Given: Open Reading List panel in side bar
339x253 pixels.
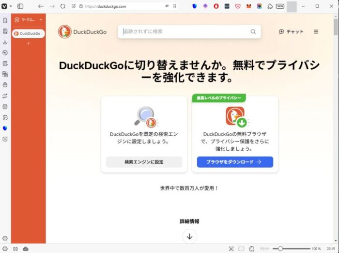Looking at the screenshot, I should coord(5,31).
